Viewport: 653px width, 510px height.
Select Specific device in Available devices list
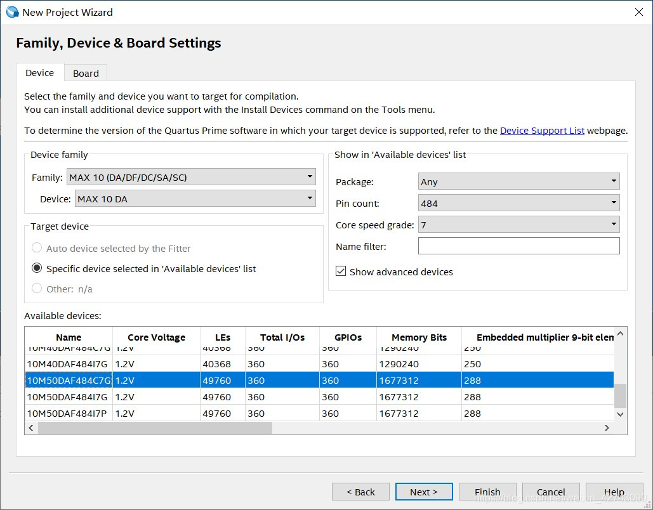coord(37,268)
